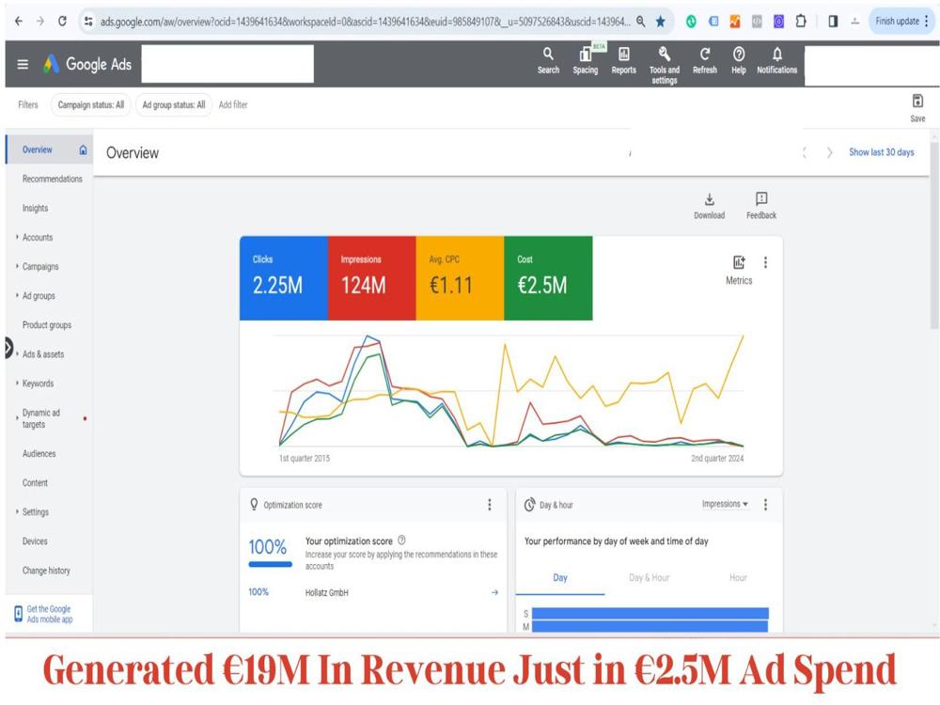Open the browser extensions puzzle icon

tap(800, 22)
